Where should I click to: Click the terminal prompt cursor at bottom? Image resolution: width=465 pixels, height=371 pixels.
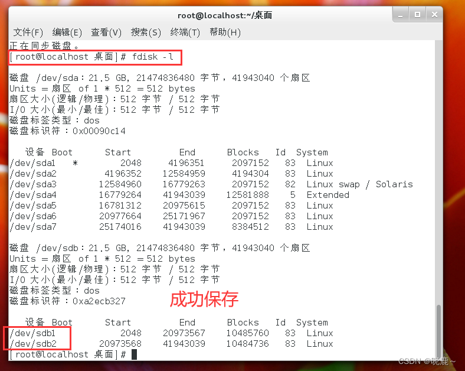[x=134, y=354]
